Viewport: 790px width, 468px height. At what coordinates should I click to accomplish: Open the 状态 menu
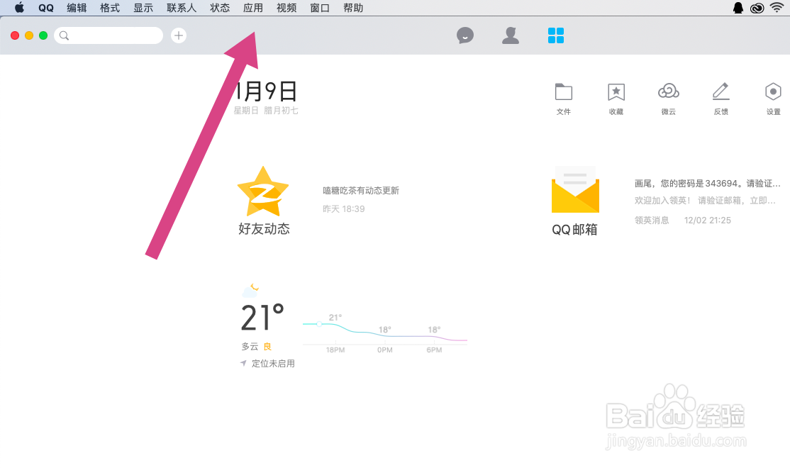[x=220, y=8]
